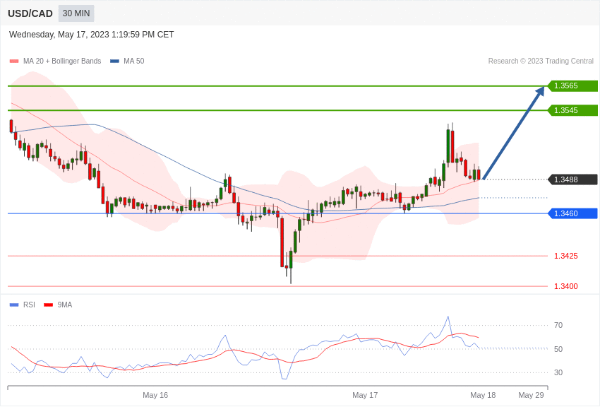Click the 'MA 20 + Bollinger Bands' legend label
Image resolution: width=600 pixels, height=407 pixels.
pos(62,61)
